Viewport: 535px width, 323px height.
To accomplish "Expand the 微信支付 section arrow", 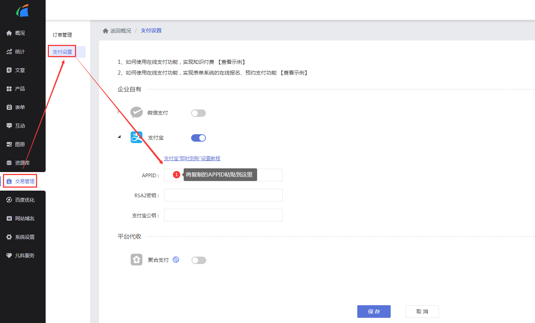I will click(x=119, y=112).
